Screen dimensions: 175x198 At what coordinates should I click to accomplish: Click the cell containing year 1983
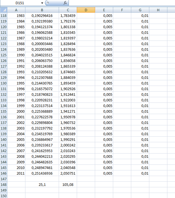point(16,15)
